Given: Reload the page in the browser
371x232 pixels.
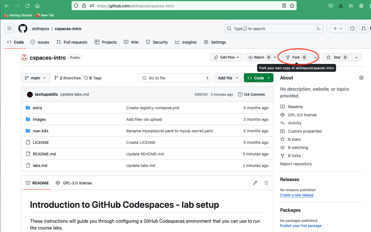Looking at the screenshot, I should tap(27, 6).
